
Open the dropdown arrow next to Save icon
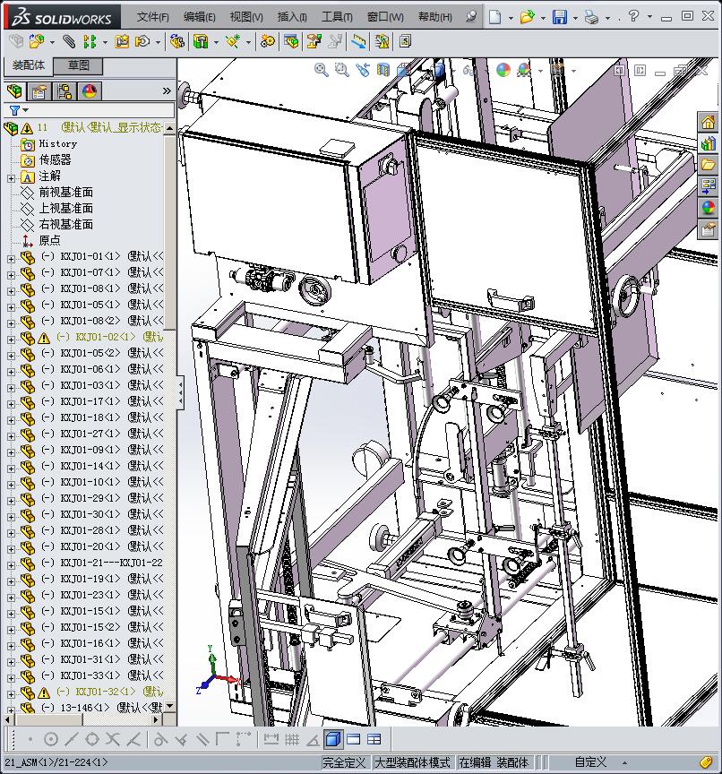pos(575,18)
